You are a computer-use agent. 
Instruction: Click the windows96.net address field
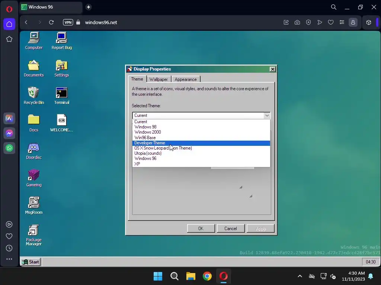(101, 22)
